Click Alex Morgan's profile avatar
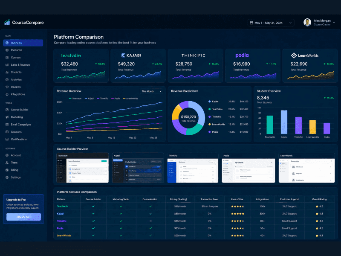 click(x=307, y=22)
